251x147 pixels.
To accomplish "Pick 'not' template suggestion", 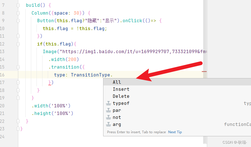I will pyautogui.click(x=177, y=117).
